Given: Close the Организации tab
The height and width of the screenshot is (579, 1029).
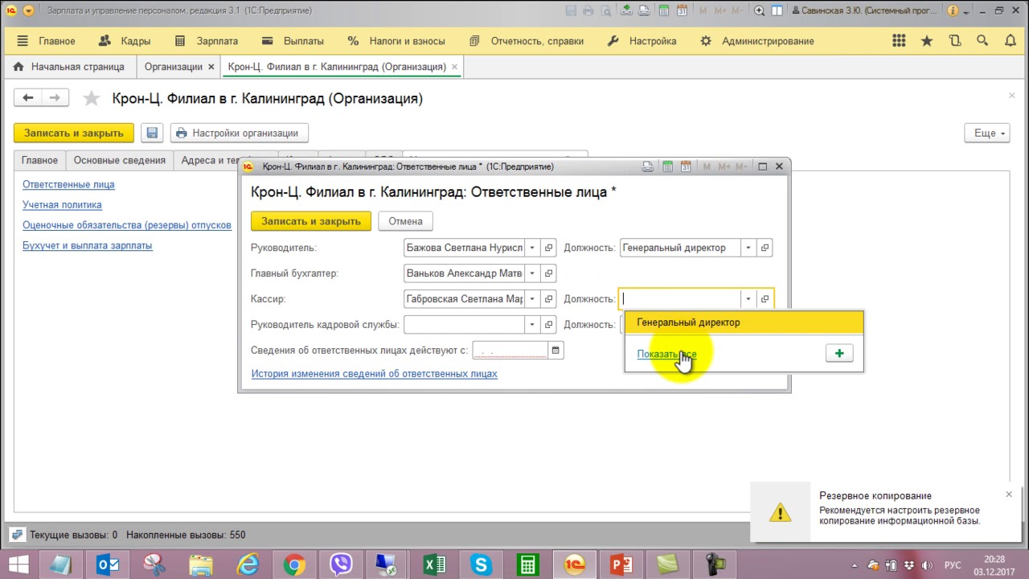Looking at the screenshot, I should pyautogui.click(x=211, y=67).
